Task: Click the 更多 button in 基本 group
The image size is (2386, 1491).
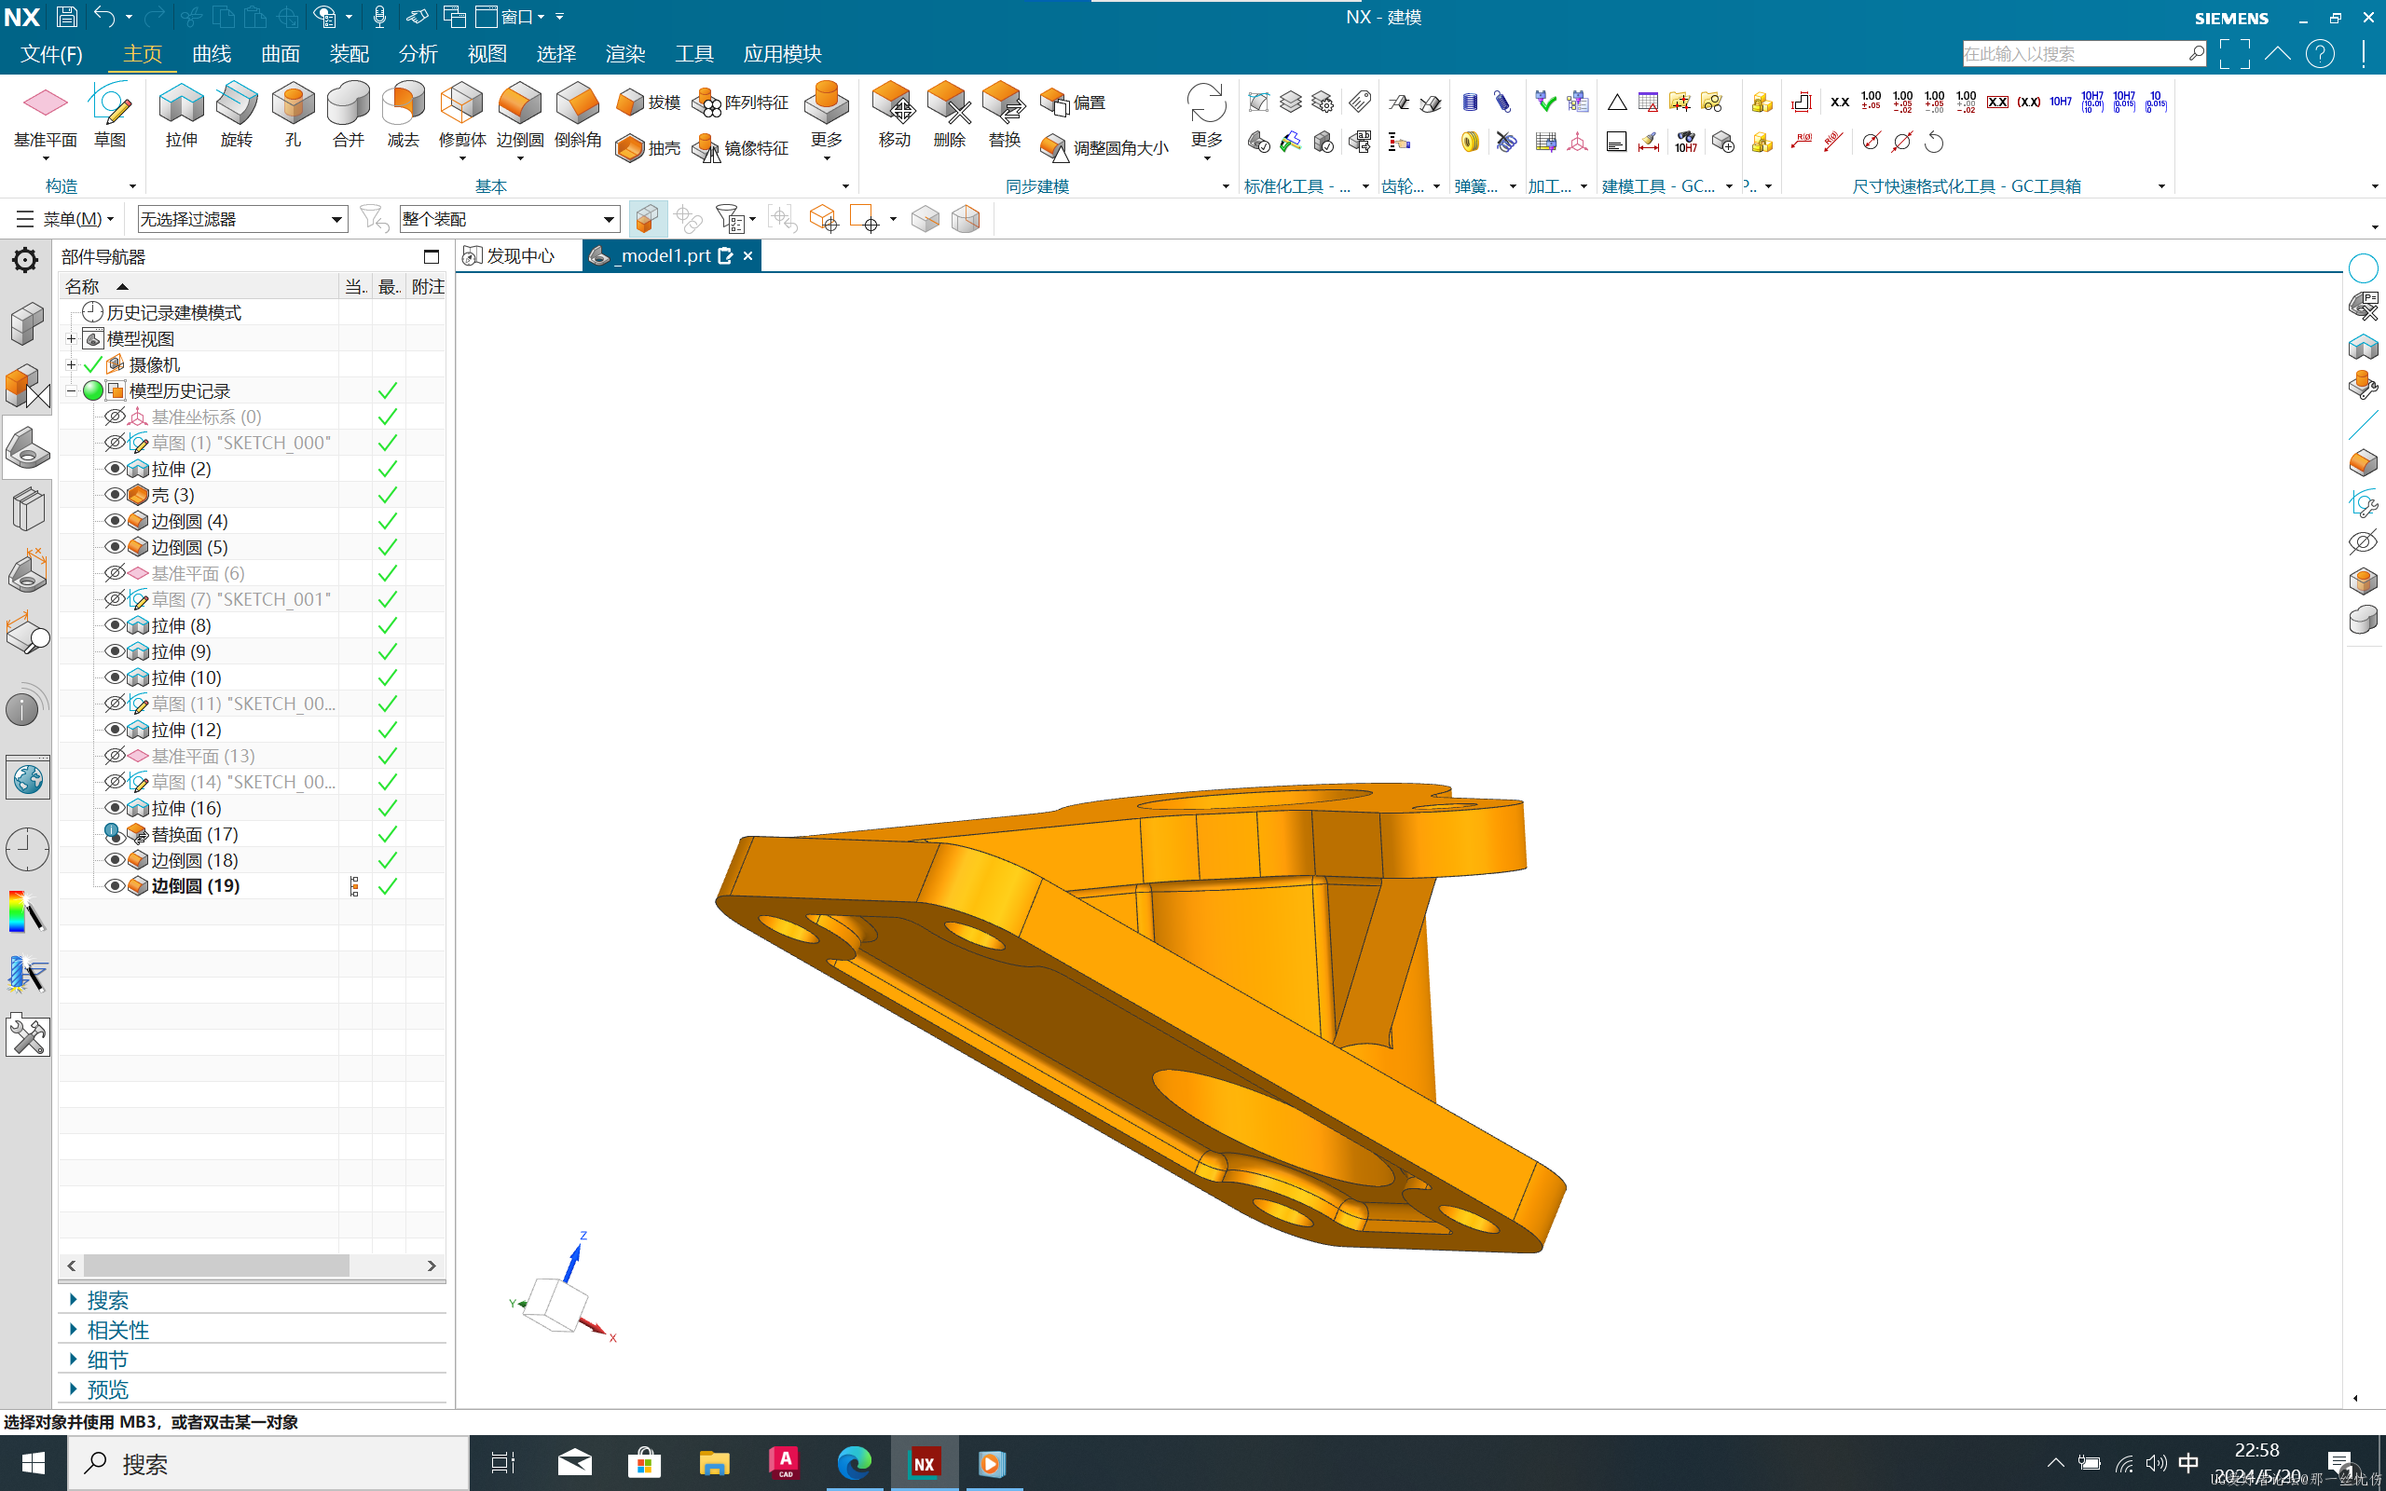Action: [826, 120]
